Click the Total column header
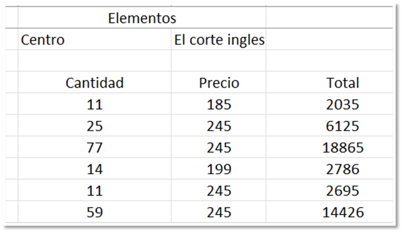Image resolution: width=402 pixels, height=232 pixels. 330,82
